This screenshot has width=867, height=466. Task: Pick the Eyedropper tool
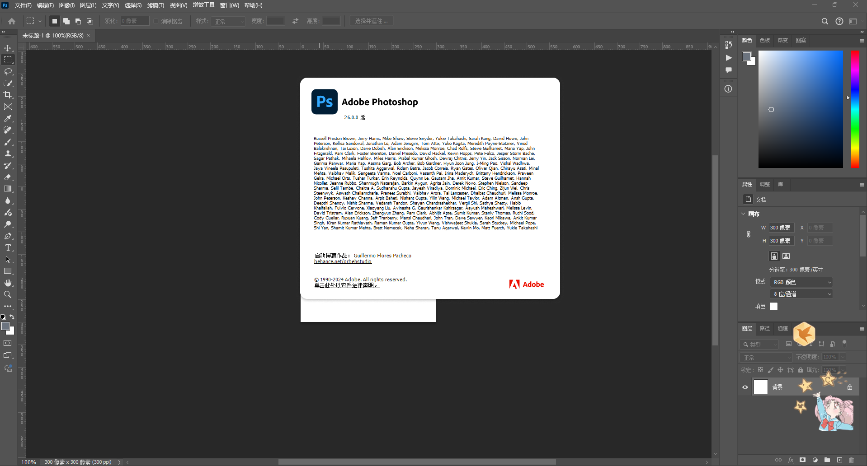point(8,118)
